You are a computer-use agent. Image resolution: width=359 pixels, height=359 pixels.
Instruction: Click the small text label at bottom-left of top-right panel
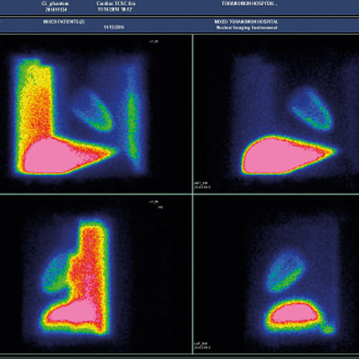202,185
